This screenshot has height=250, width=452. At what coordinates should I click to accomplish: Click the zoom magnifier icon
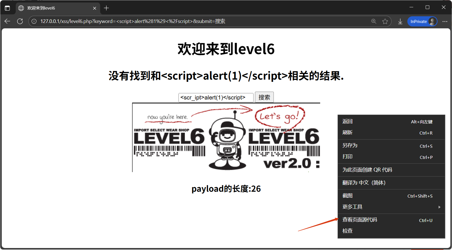coord(374,21)
